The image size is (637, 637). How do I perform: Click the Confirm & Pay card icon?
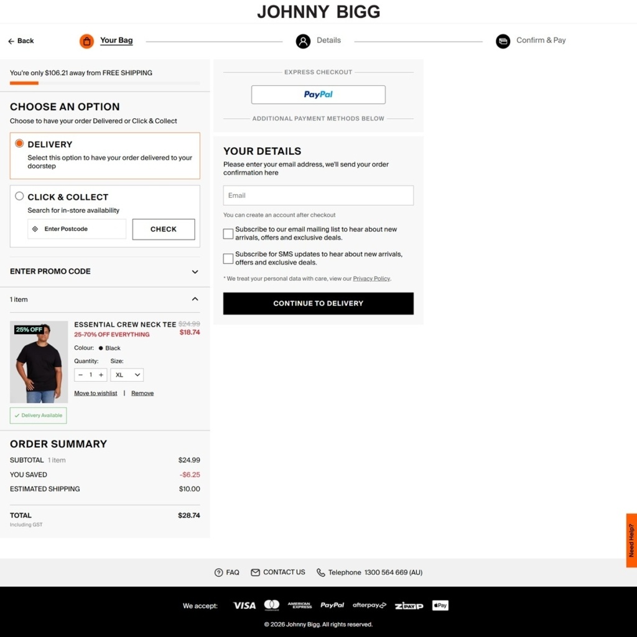[x=503, y=41]
